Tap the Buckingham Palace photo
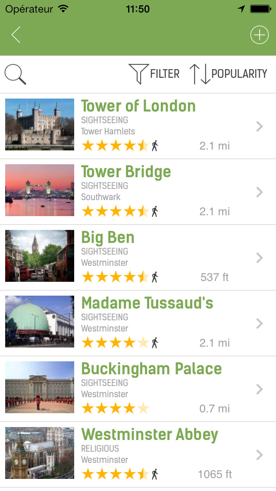The width and height of the screenshot is (276, 491). (x=40, y=387)
